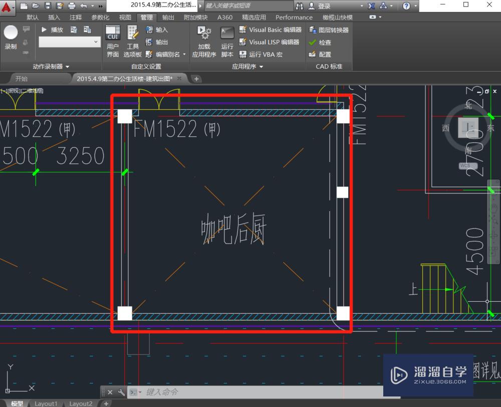Open the action macro name dropdown
The height and width of the screenshot is (407, 501).
(96, 42)
